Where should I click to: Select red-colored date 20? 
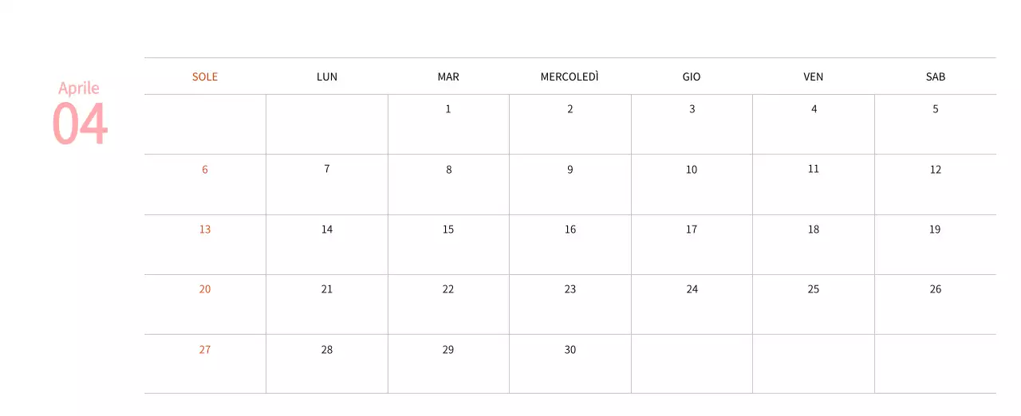point(205,289)
